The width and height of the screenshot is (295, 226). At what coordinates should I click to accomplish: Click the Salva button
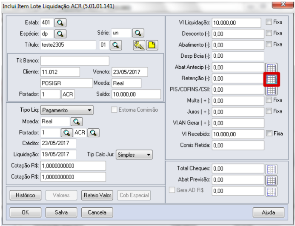[x=61, y=212]
